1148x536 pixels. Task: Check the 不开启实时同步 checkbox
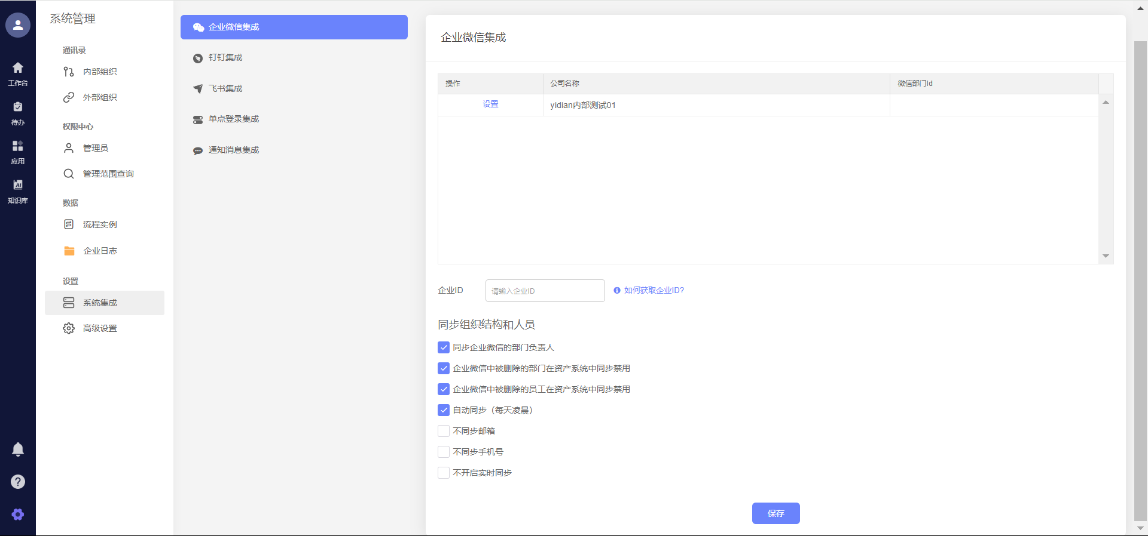(444, 473)
